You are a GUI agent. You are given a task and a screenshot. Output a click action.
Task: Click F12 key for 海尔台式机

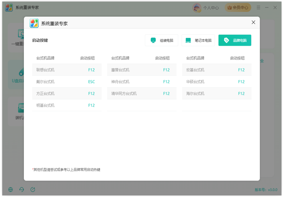point(241,93)
